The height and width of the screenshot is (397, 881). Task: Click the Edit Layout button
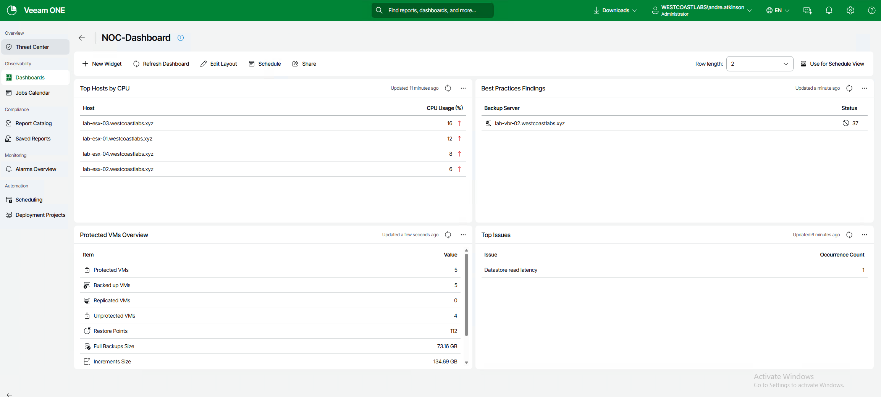click(219, 64)
